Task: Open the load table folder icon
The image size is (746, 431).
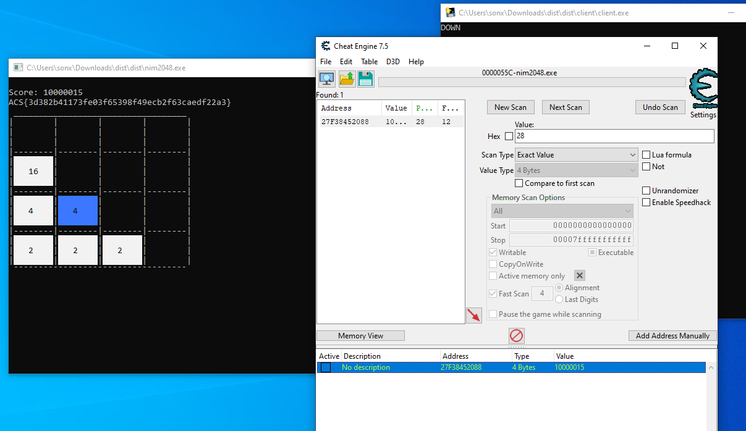Action: [x=347, y=79]
